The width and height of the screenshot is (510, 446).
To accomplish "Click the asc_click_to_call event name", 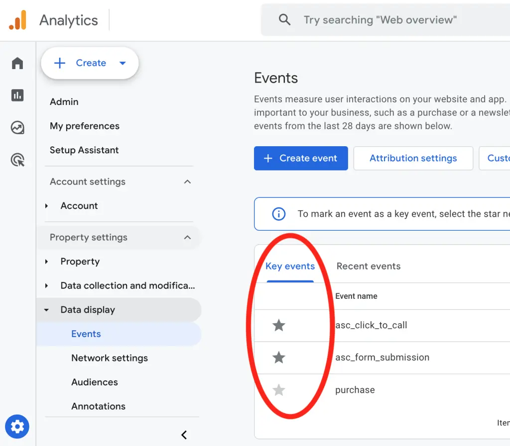I will coord(371,325).
